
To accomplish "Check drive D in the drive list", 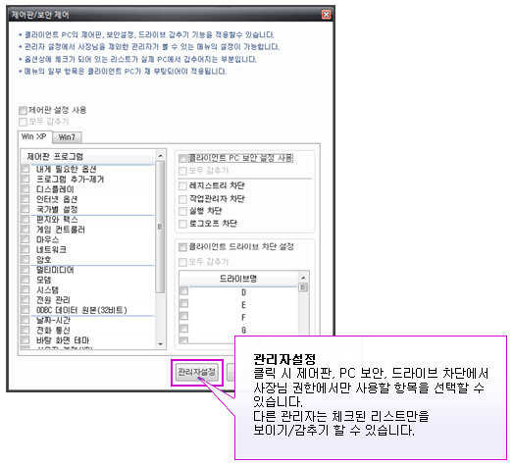I will [183, 291].
